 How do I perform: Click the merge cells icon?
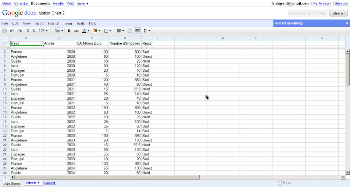[x=129, y=31]
